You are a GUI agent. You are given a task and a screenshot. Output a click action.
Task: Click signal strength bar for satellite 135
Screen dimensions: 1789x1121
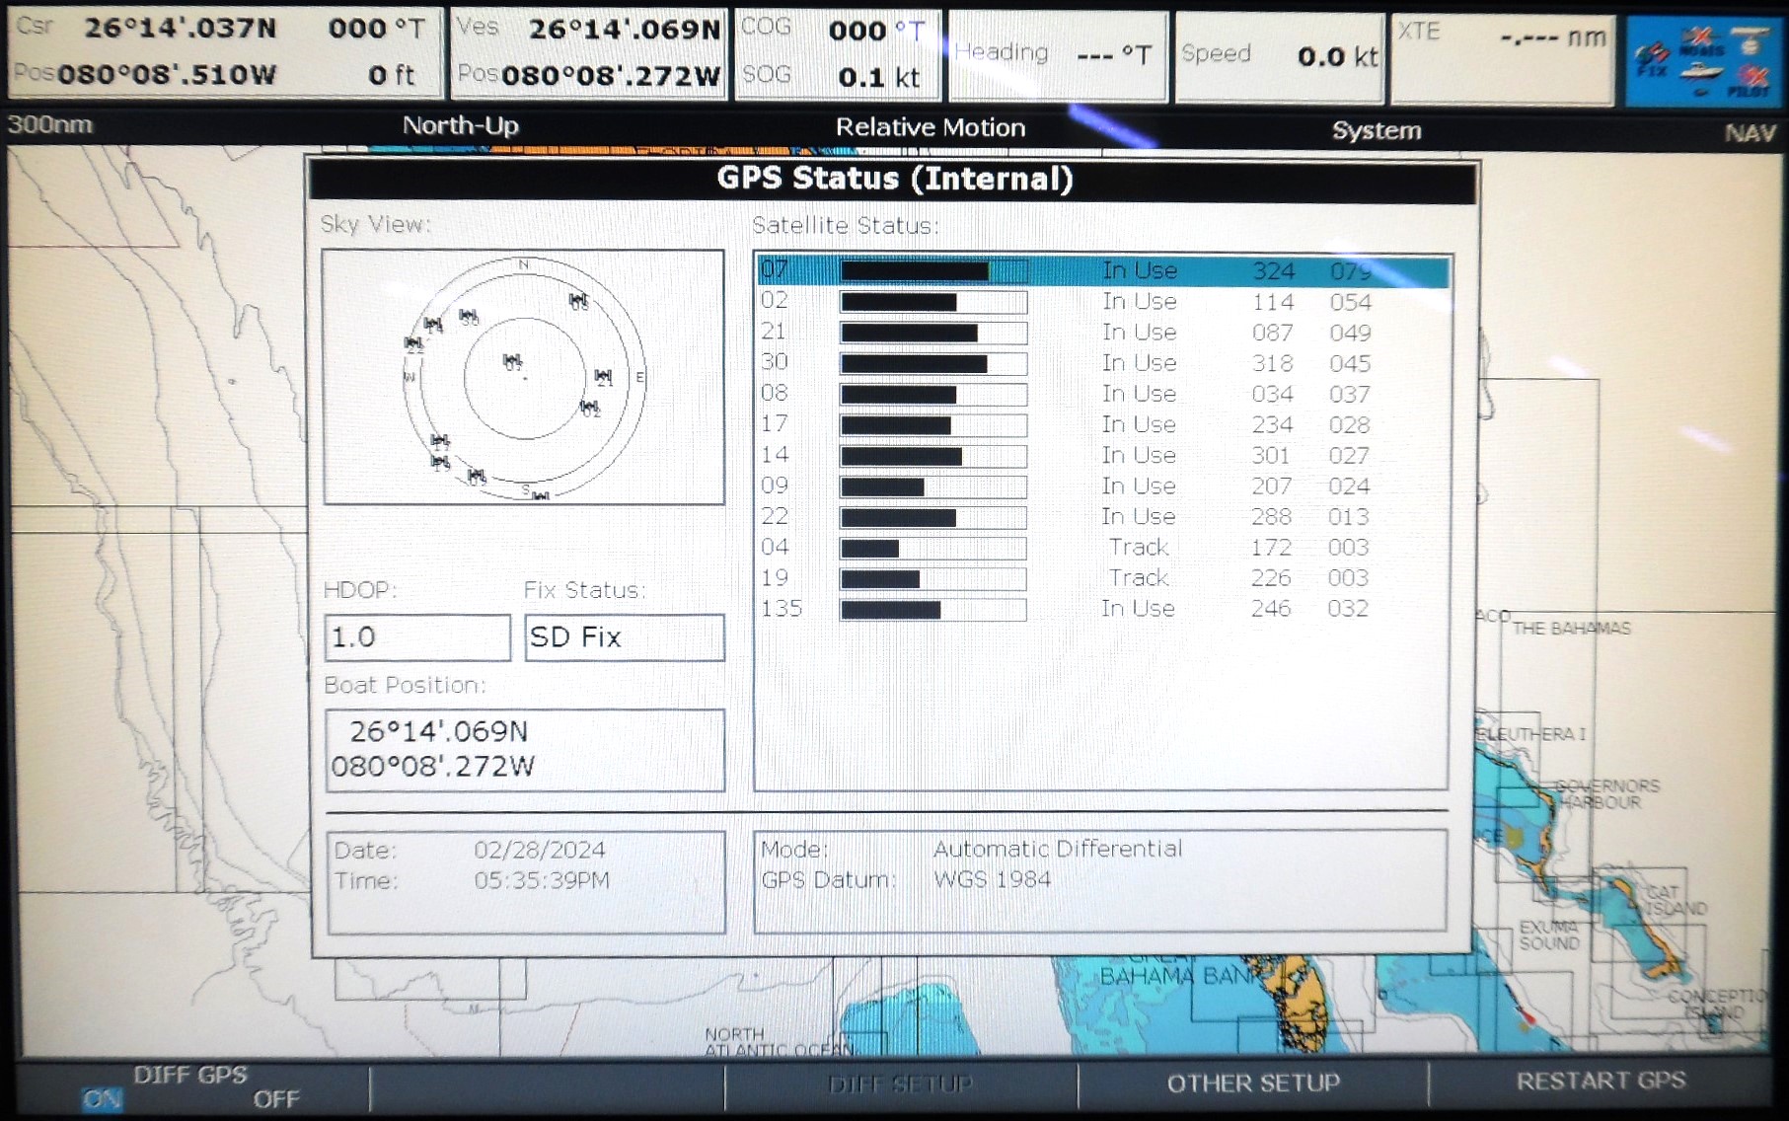point(932,610)
